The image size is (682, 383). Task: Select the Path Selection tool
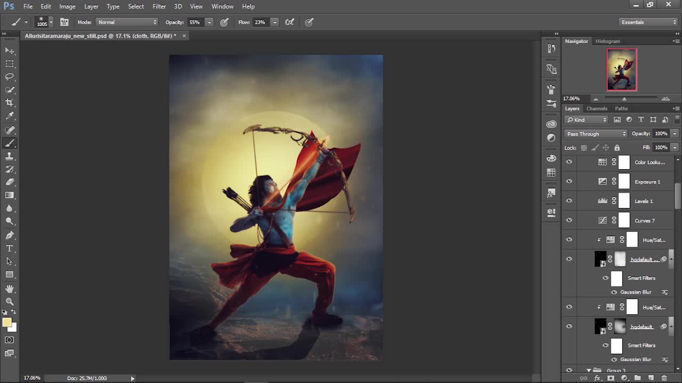click(10, 262)
